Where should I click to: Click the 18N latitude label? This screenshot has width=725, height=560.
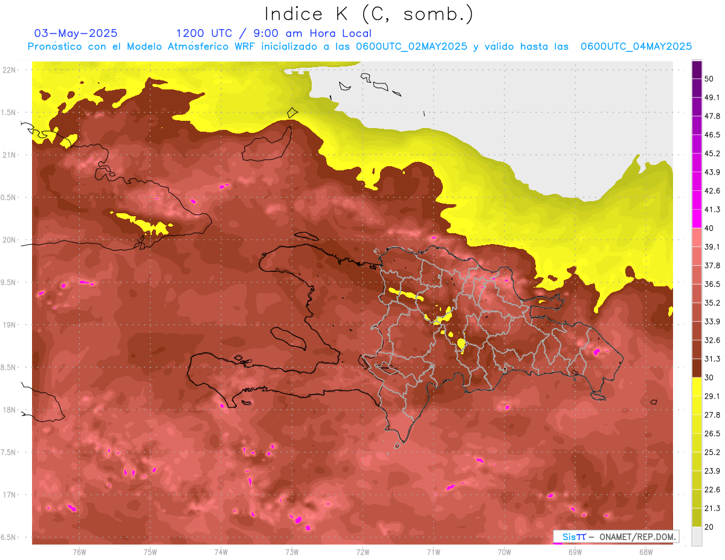click(10, 410)
